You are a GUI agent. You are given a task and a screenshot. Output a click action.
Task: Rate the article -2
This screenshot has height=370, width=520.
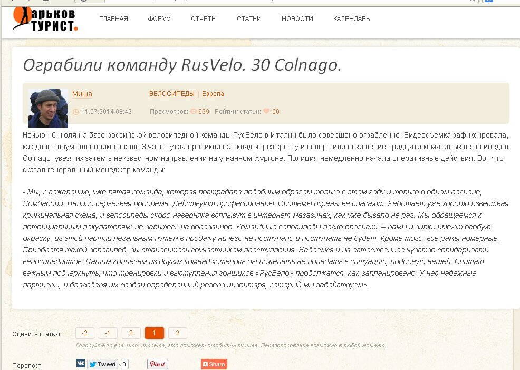[x=84, y=333]
